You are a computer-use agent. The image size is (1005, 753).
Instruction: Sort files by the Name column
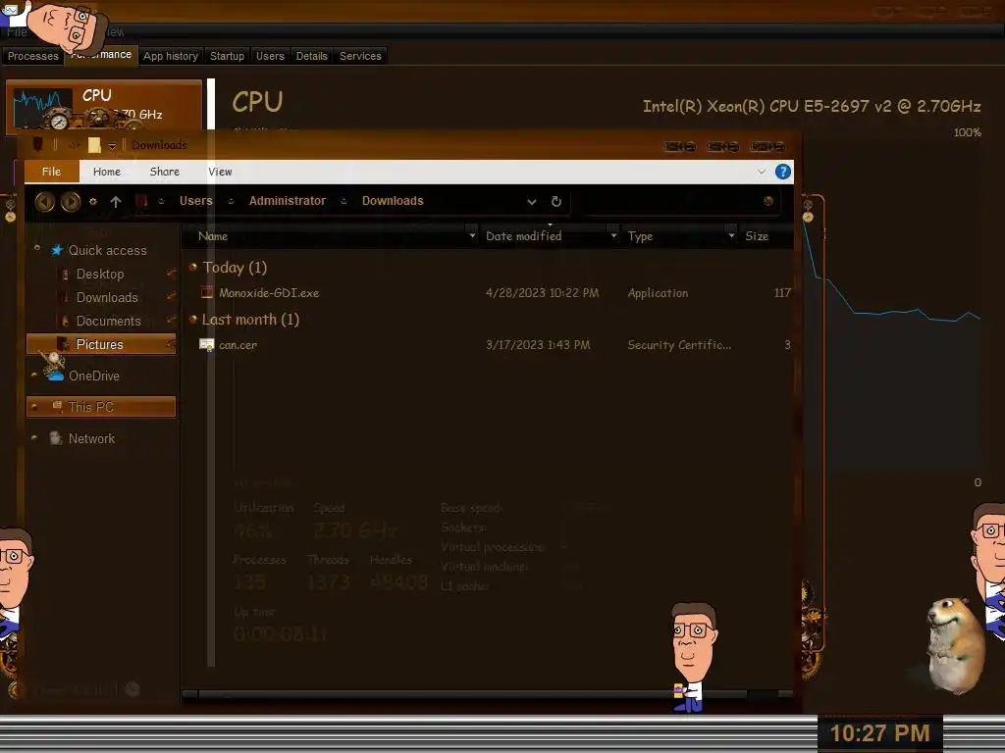tap(213, 236)
